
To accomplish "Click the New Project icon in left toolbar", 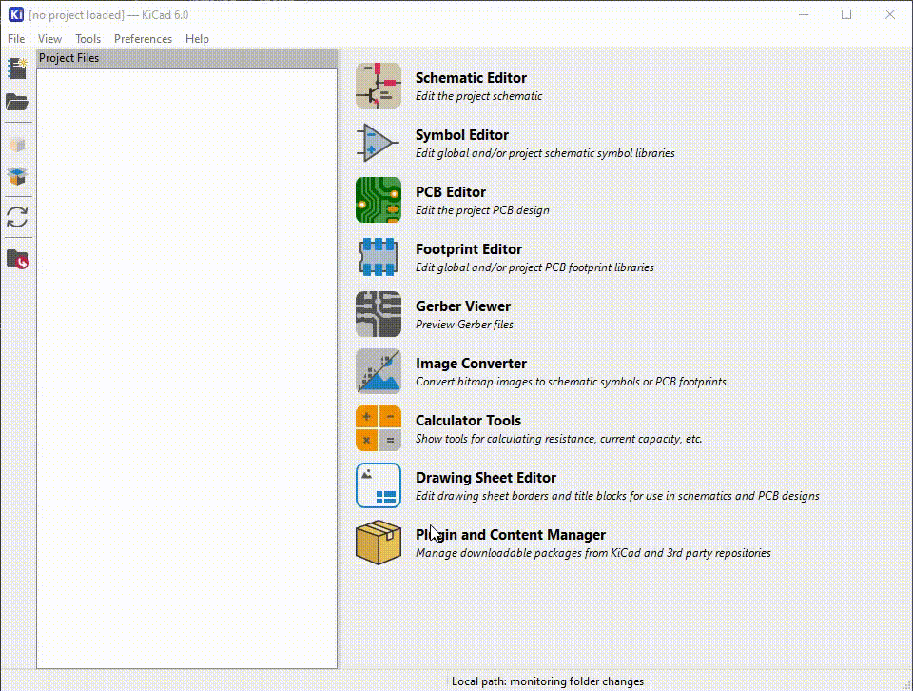I will (17, 69).
